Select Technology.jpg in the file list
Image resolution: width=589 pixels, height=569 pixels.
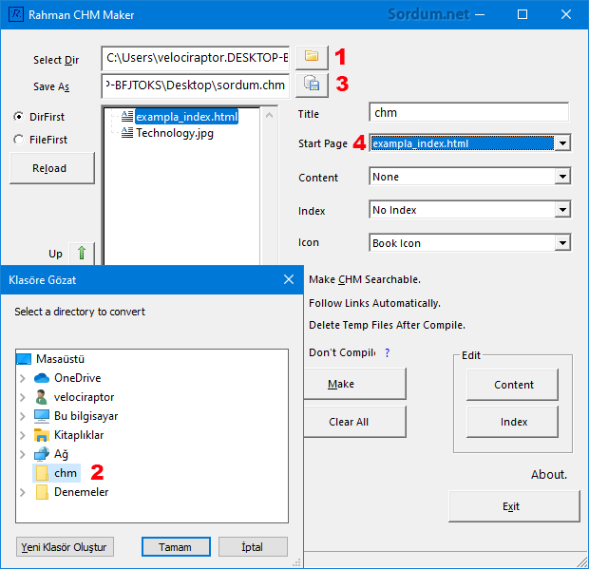coord(175,133)
